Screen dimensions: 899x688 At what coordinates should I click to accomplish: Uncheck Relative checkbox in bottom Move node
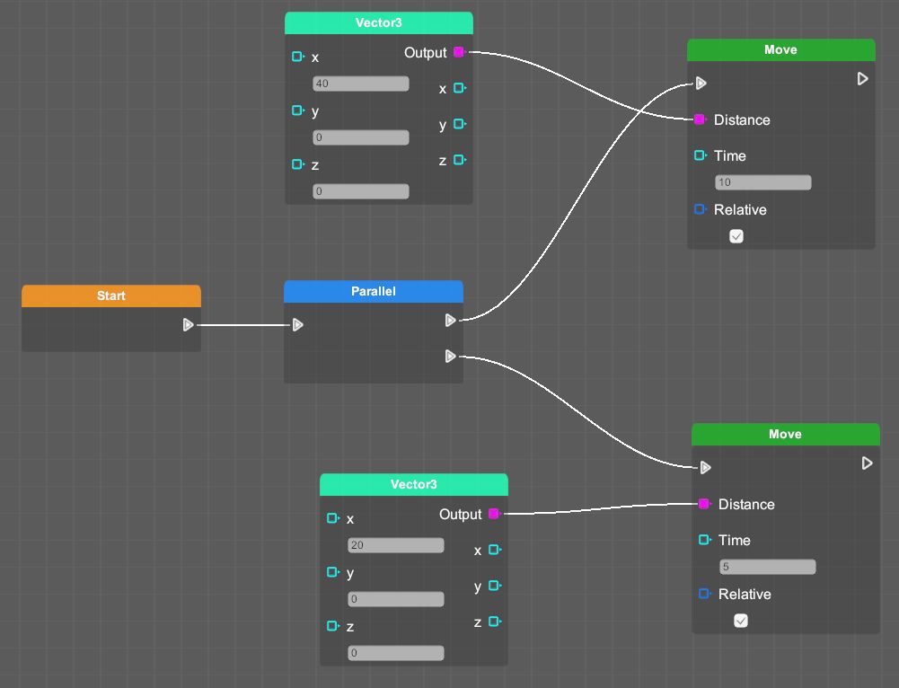tap(741, 621)
